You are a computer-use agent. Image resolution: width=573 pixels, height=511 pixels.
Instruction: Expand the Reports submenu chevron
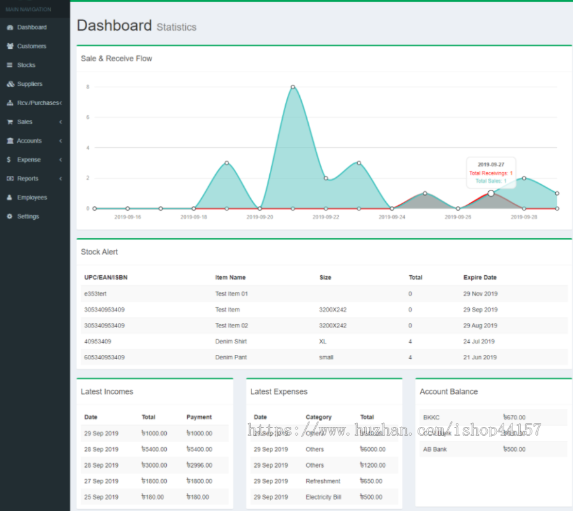(x=60, y=178)
